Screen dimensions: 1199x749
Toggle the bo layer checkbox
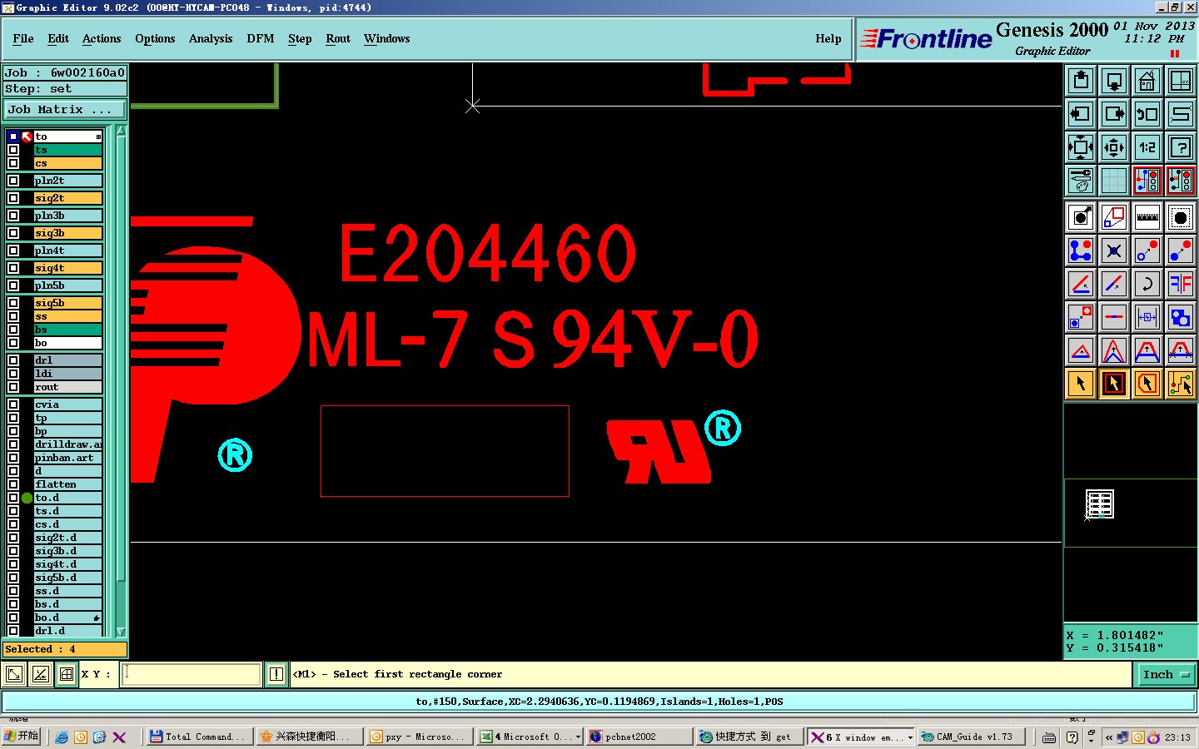coord(13,343)
